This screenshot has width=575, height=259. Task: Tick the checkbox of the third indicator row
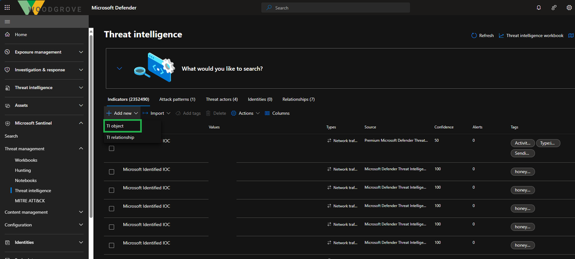(x=112, y=190)
